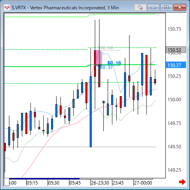Minimize the VRTX chart window
The height and width of the screenshot is (190, 190).
[x=153, y=7]
